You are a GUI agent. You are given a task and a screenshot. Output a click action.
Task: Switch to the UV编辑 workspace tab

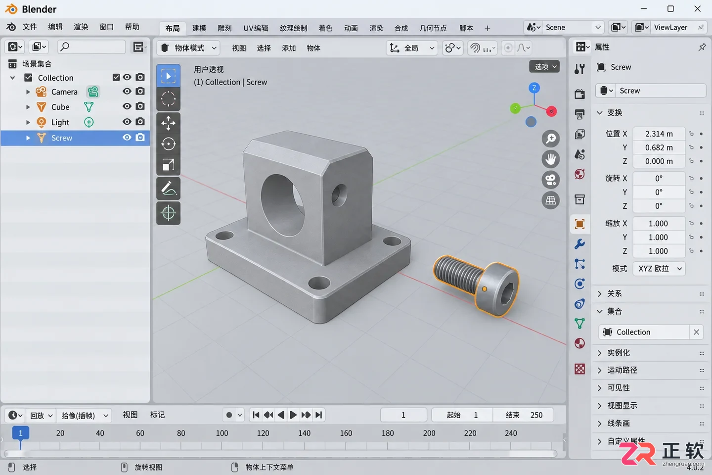256,28
